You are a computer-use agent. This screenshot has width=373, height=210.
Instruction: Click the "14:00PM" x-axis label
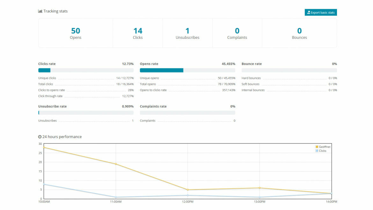tap(331, 202)
